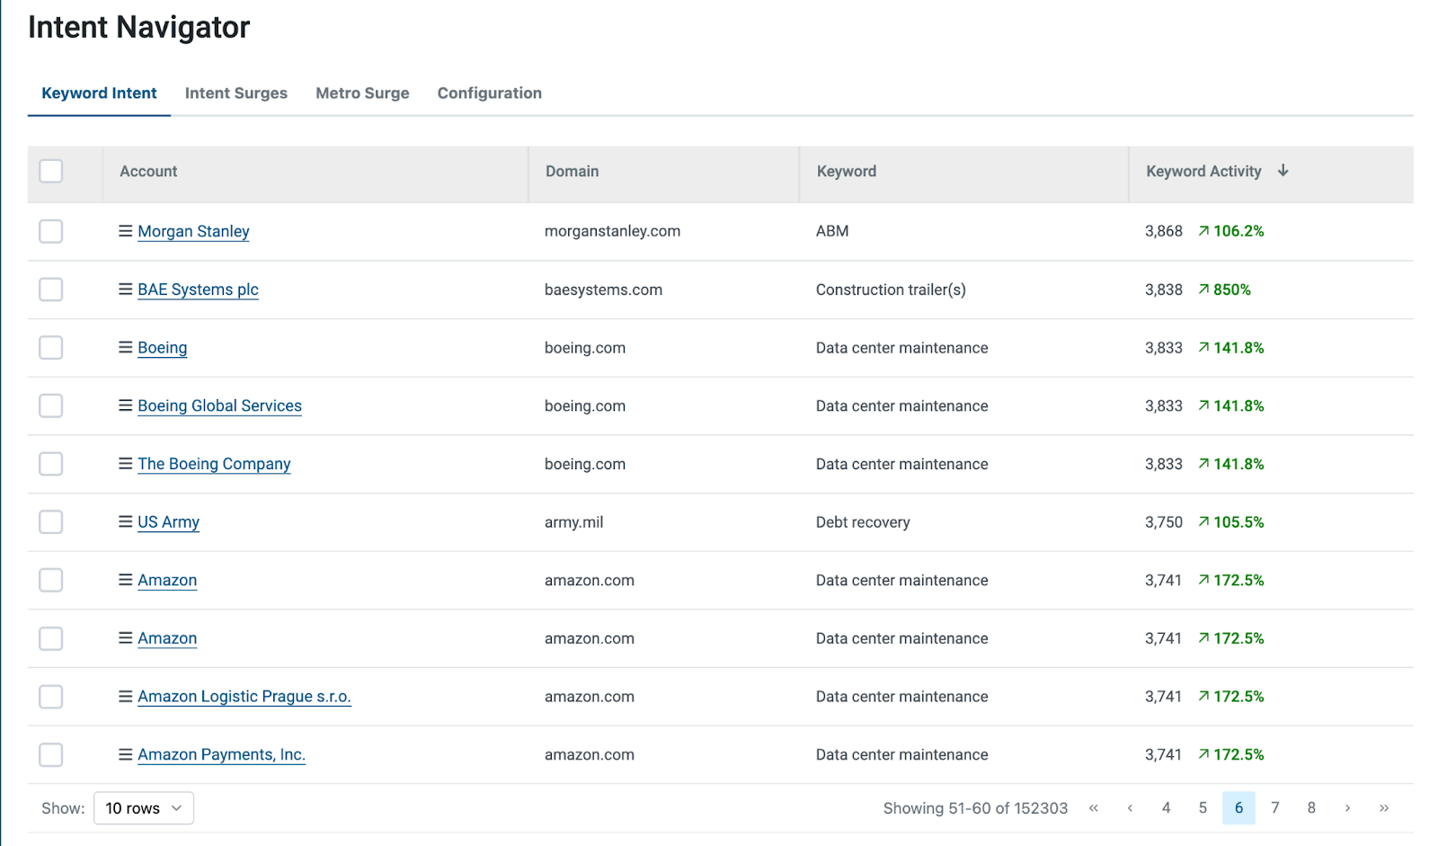The height and width of the screenshot is (846, 1438).
Task: Click the army.mil domain cell
Action: point(573,522)
